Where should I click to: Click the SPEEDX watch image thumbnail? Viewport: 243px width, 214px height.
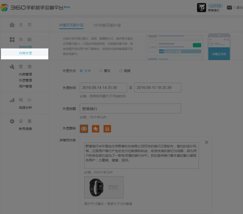[104, 187]
